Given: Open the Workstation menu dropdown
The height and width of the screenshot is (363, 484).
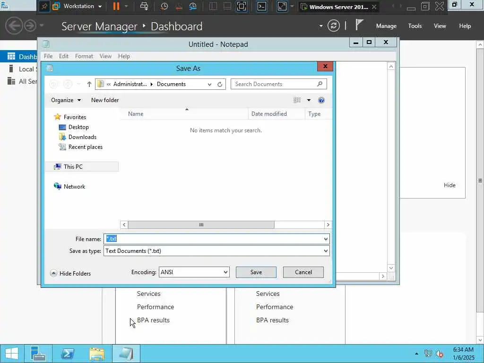Looking at the screenshot, I should pos(78,6).
